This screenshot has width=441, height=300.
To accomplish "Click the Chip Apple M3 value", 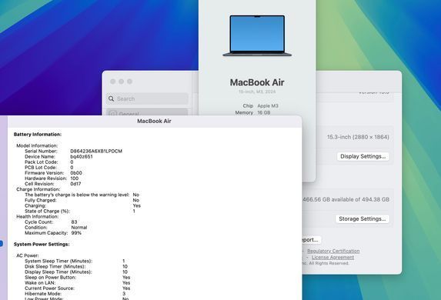I will pyautogui.click(x=268, y=105).
